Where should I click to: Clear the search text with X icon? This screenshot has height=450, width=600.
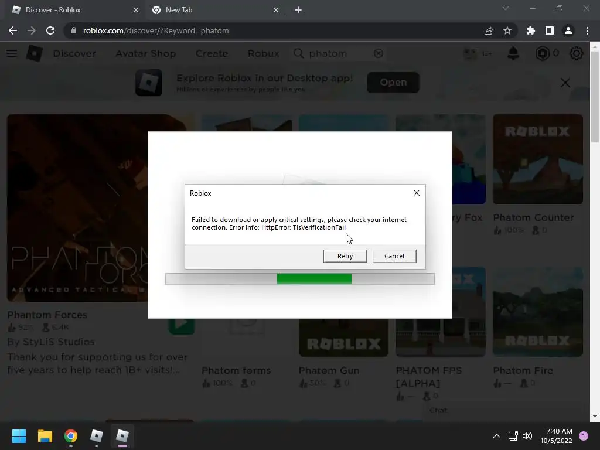(378, 53)
